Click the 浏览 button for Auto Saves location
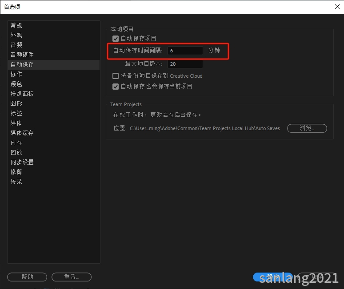 307,128
